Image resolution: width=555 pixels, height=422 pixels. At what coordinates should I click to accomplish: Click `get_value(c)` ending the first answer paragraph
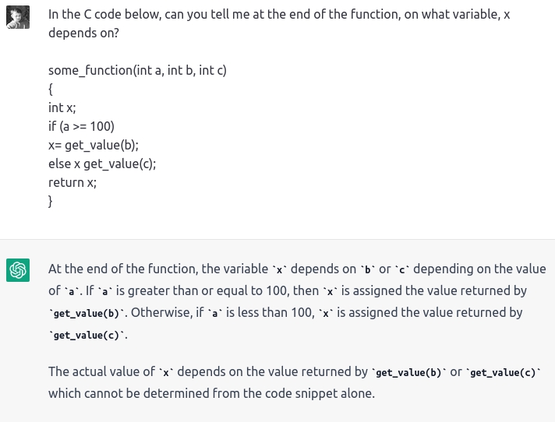click(x=87, y=336)
